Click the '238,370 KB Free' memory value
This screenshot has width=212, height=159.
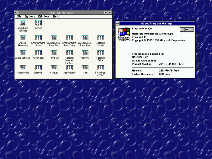(x=169, y=70)
